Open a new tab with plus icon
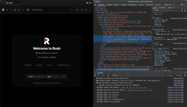 (x=23, y=10)
